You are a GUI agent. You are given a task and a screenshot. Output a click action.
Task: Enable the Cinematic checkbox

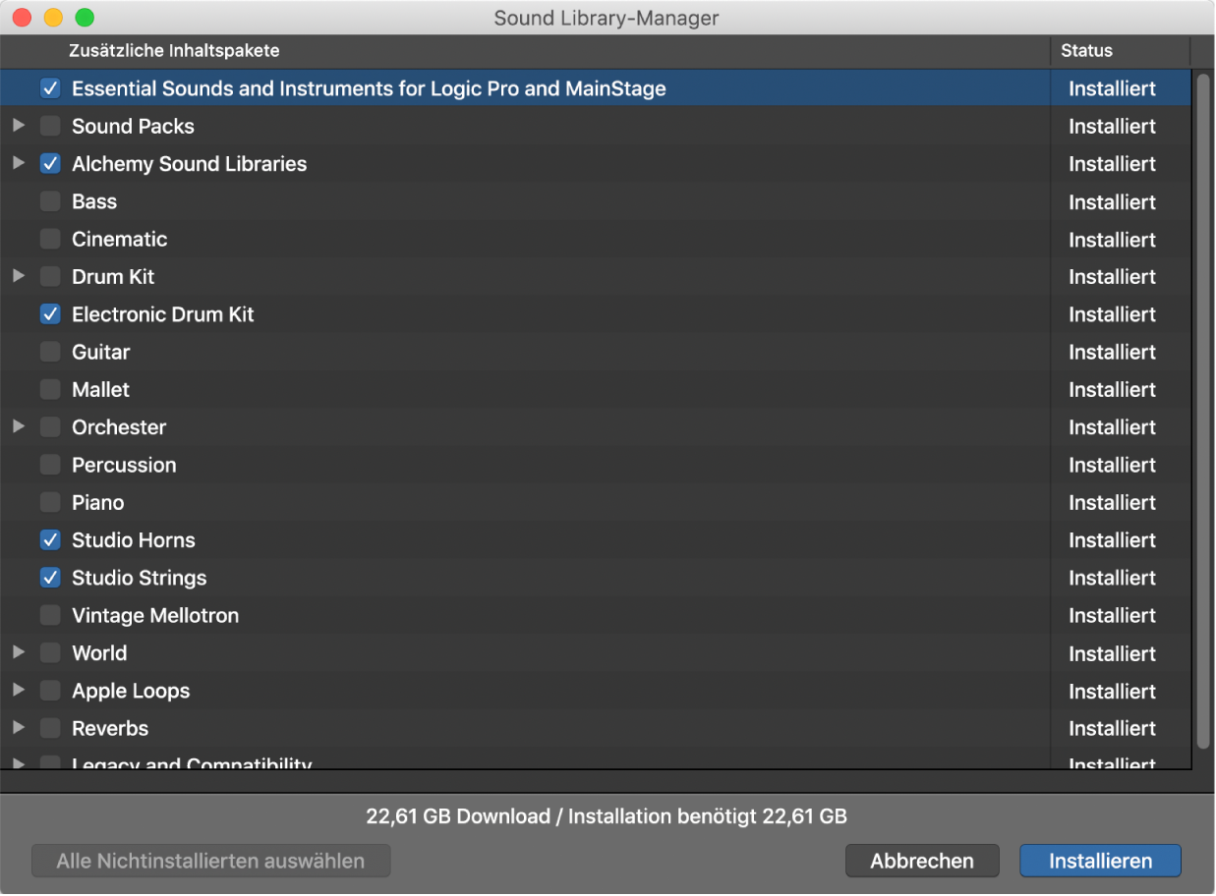50,240
